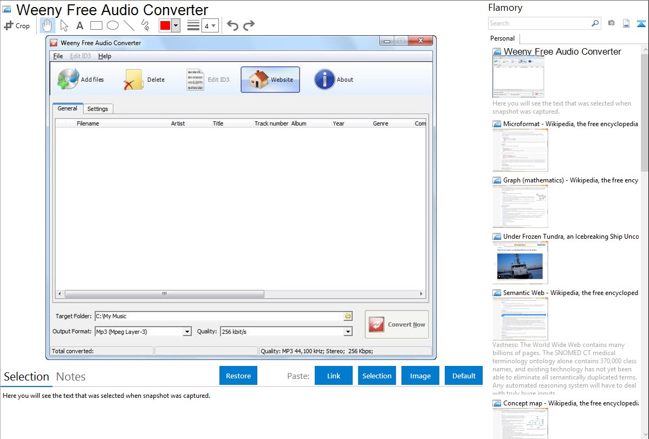Open the line thickness dropdown showing 4
649x439 pixels.
[210, 26]
